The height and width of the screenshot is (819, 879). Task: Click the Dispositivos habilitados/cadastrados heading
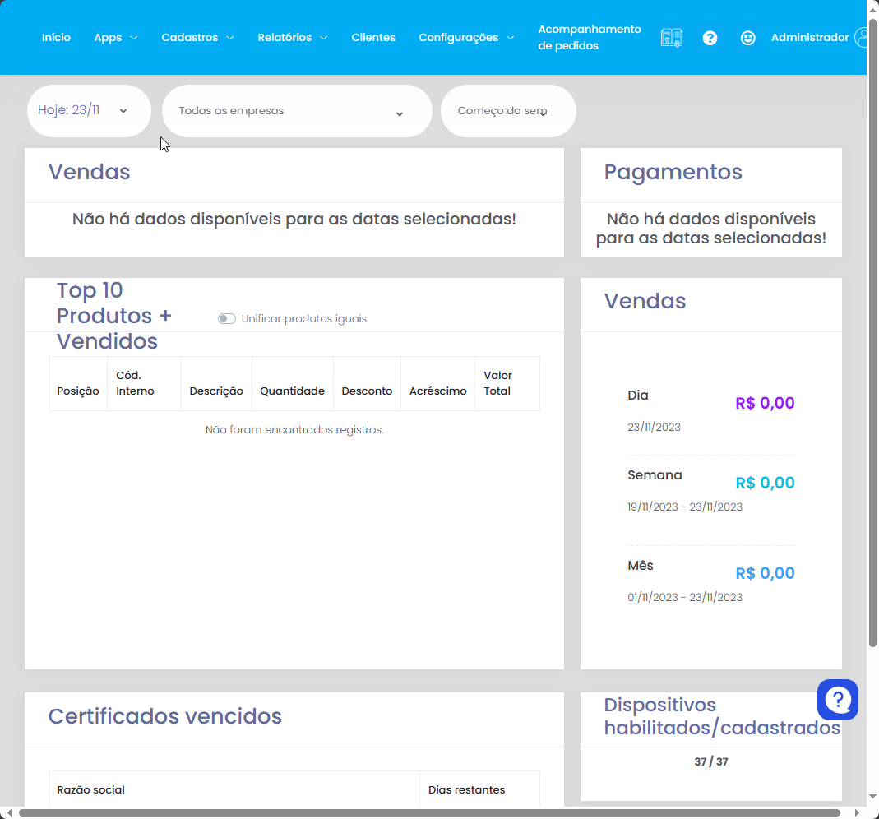(x=722, y=716)
